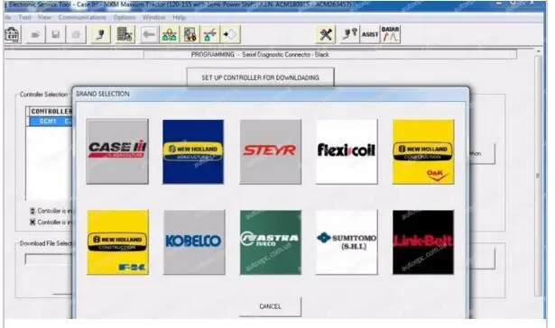555x328 pixels.
Task: Select the Kobelco brand tile
Action: (194, 242)
